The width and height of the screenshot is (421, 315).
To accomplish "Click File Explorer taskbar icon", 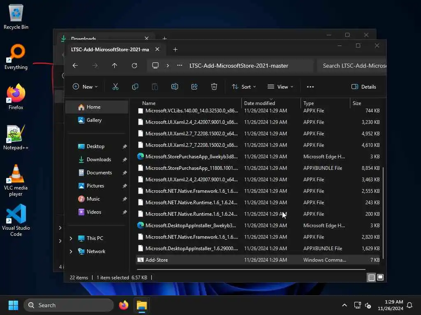I will [142, 305].
